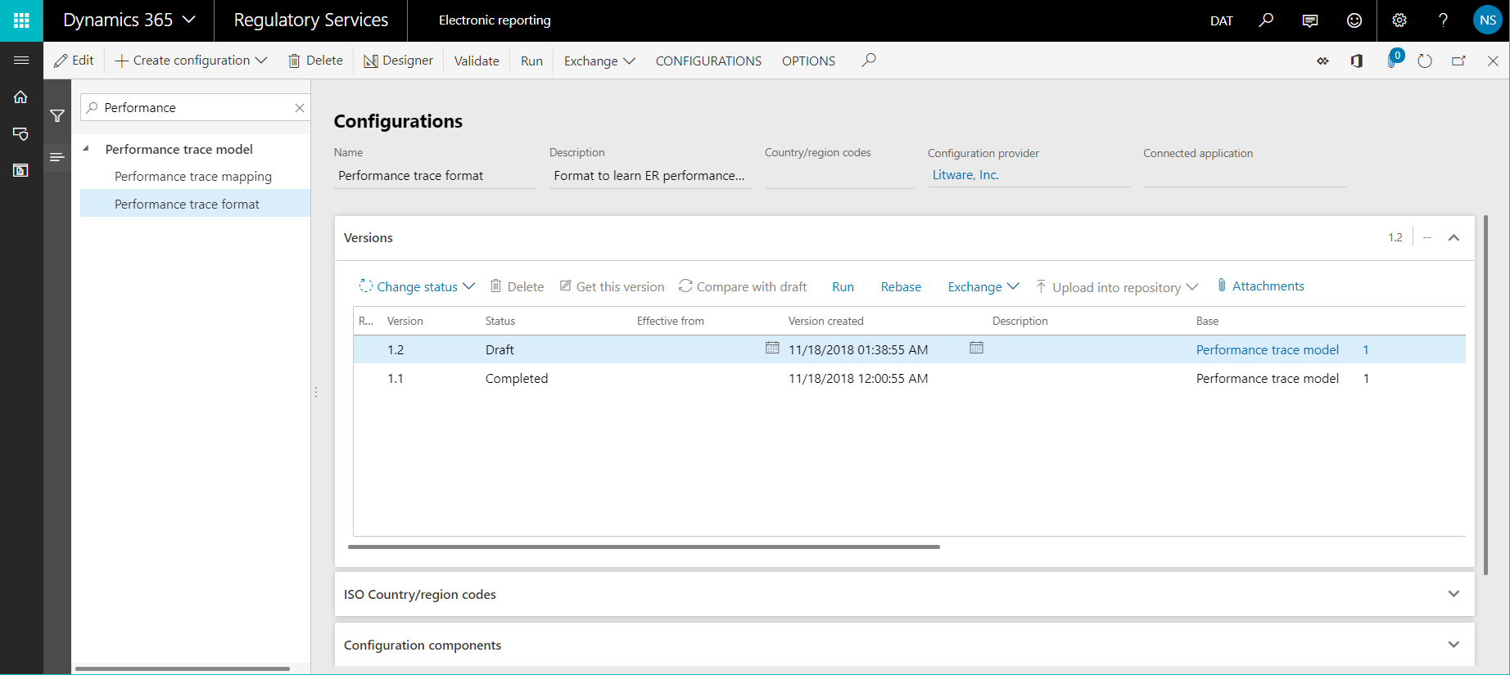
Task: Click Rebase button
Action: (901, 286)
